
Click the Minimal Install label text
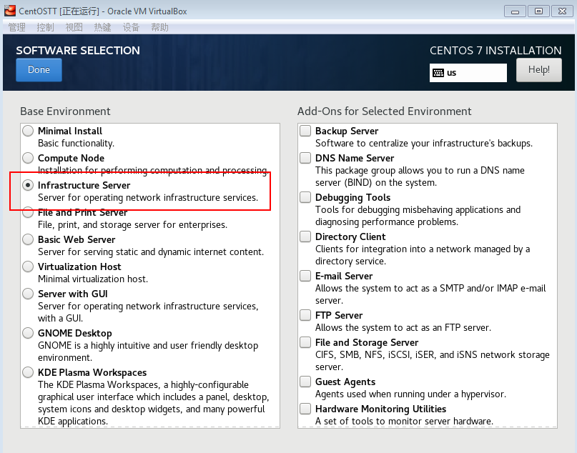click(70, 131)
